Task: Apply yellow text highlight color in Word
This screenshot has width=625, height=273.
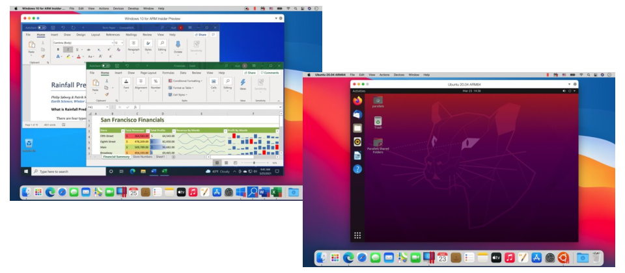Action: (x=68, y=57)
